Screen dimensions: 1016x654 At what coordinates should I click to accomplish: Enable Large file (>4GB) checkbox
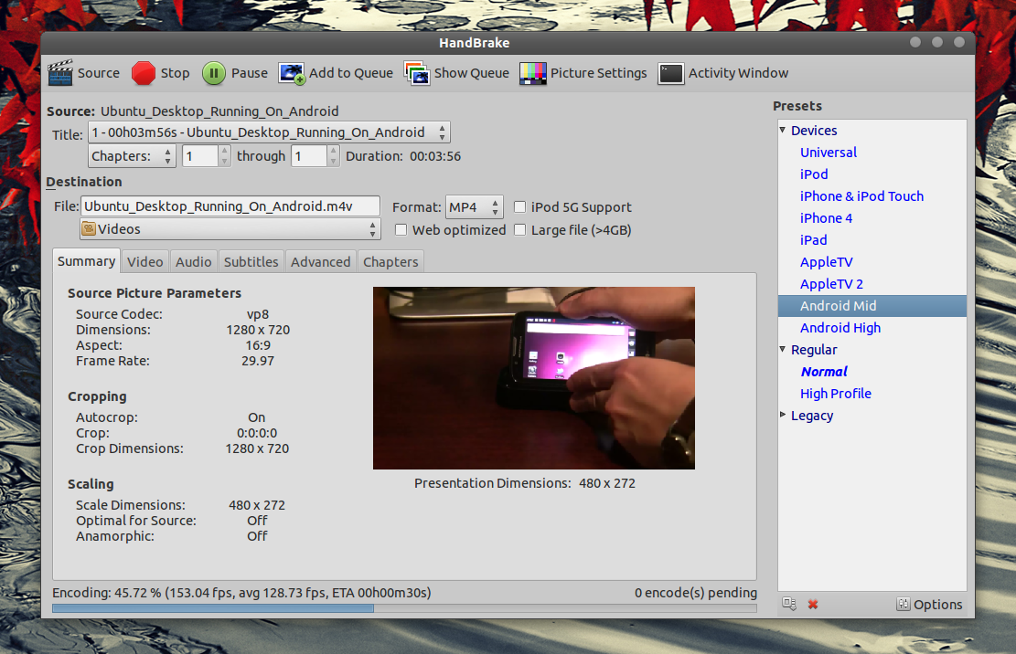[519, 229]
